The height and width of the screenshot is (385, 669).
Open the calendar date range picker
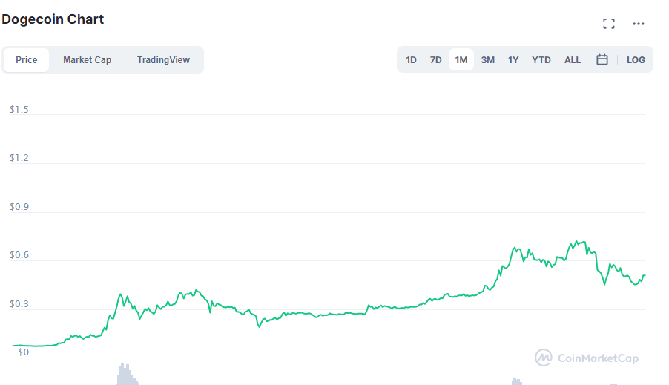click(602, 60)
